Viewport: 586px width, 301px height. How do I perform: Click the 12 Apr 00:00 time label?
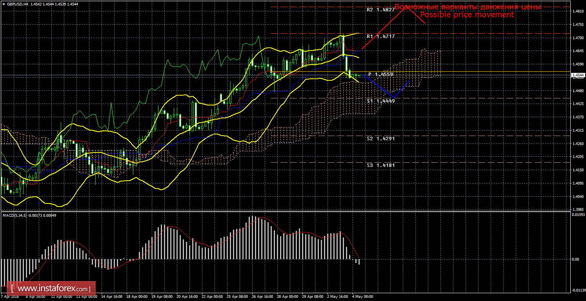62,297
